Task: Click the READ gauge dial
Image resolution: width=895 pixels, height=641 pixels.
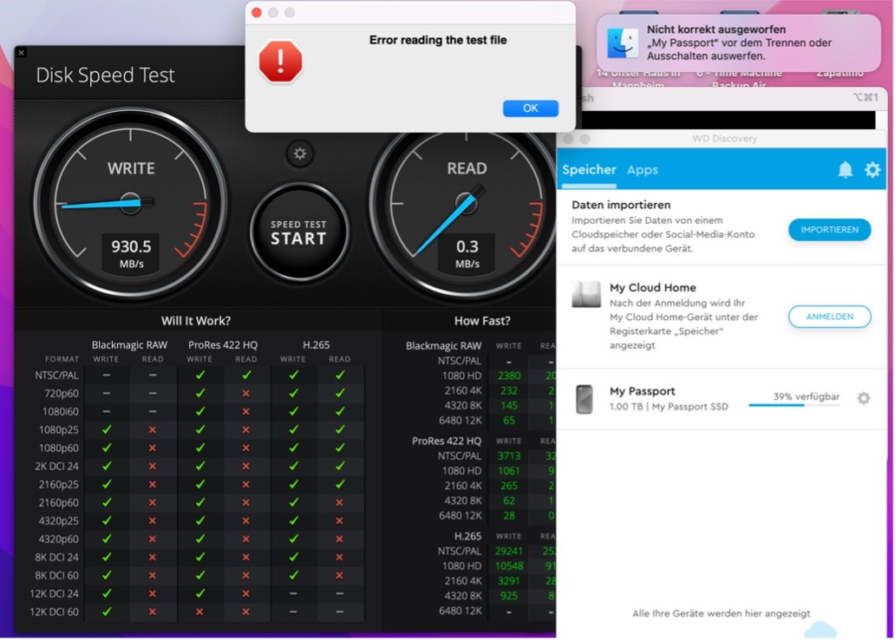Action: pos(466,203)
